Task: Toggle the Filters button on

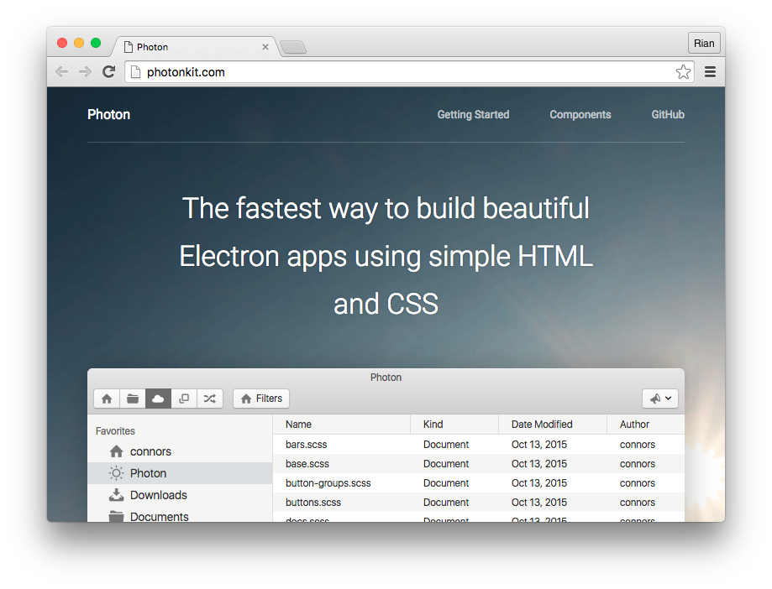Action: click(x=260, y=399)
